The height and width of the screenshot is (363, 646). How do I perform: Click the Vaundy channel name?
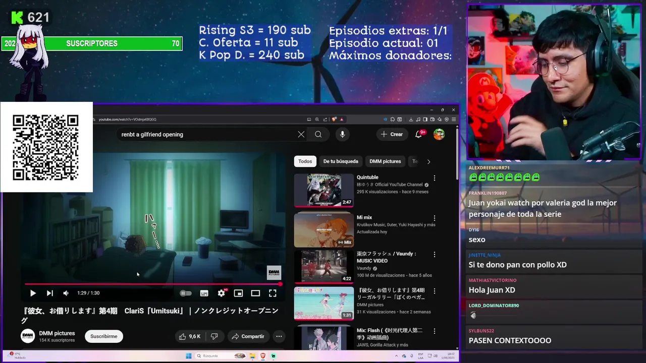coord(364,268)
